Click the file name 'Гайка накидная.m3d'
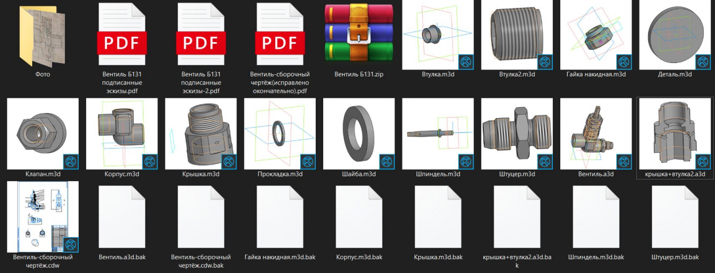Screen dimensions: 715x273 [596, 74]
